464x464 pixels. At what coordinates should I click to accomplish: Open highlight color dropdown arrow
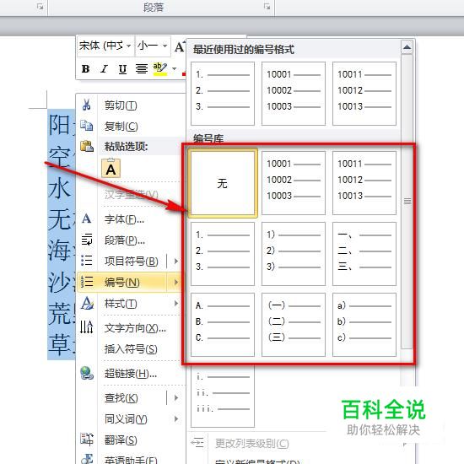coord(175,68)
